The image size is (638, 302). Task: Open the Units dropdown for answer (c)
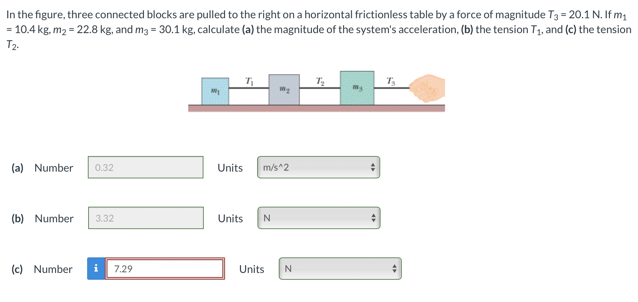[x=340, y=269]
